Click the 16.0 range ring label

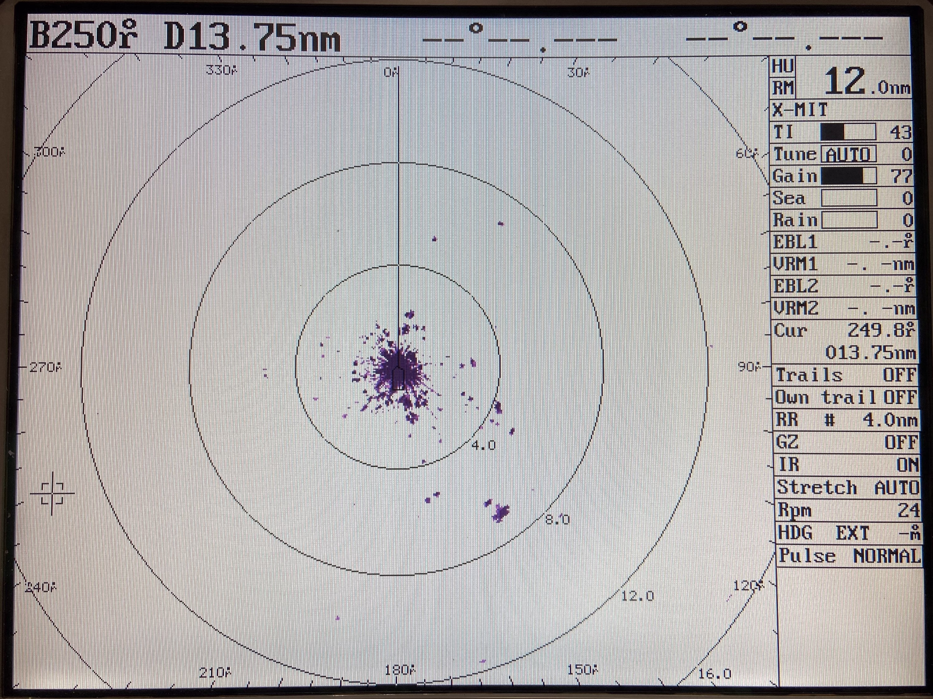[715, 674]
